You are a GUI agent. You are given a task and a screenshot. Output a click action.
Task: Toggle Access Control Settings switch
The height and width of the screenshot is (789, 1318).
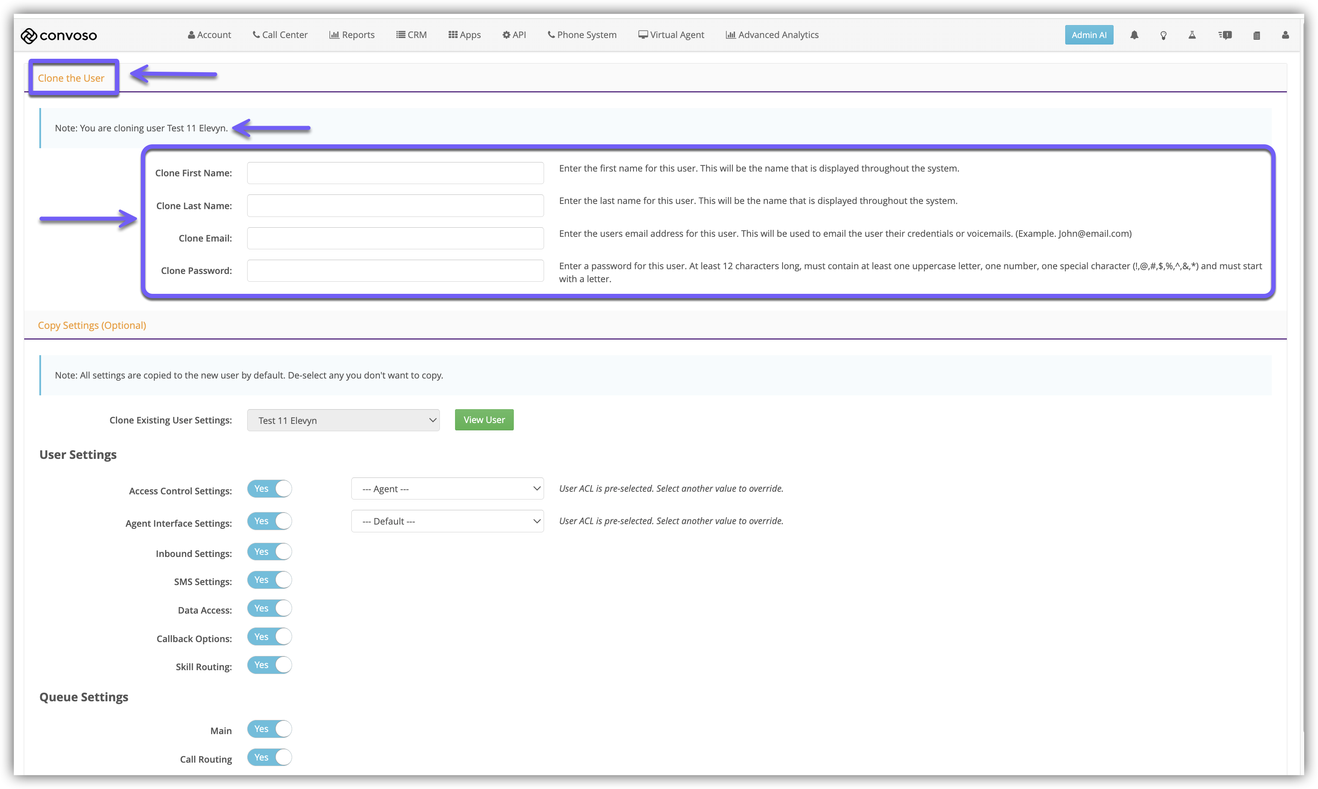pyautogui.click(x=270, y=489)
